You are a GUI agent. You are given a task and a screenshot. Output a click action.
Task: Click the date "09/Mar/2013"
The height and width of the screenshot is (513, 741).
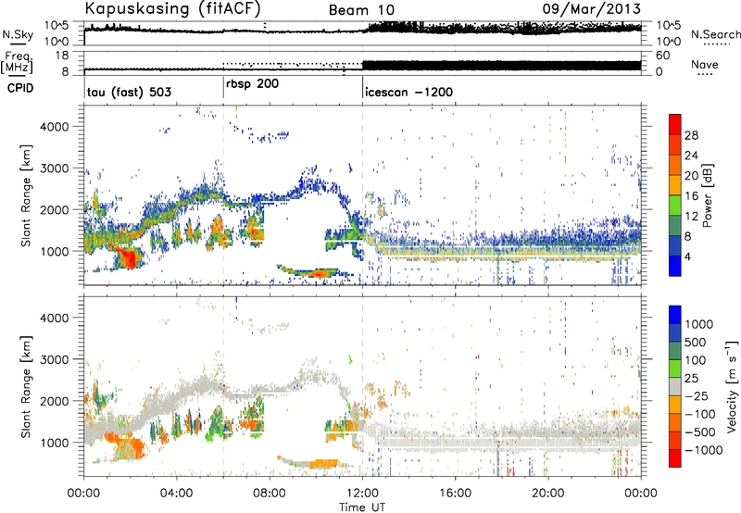tap(592, 8)
